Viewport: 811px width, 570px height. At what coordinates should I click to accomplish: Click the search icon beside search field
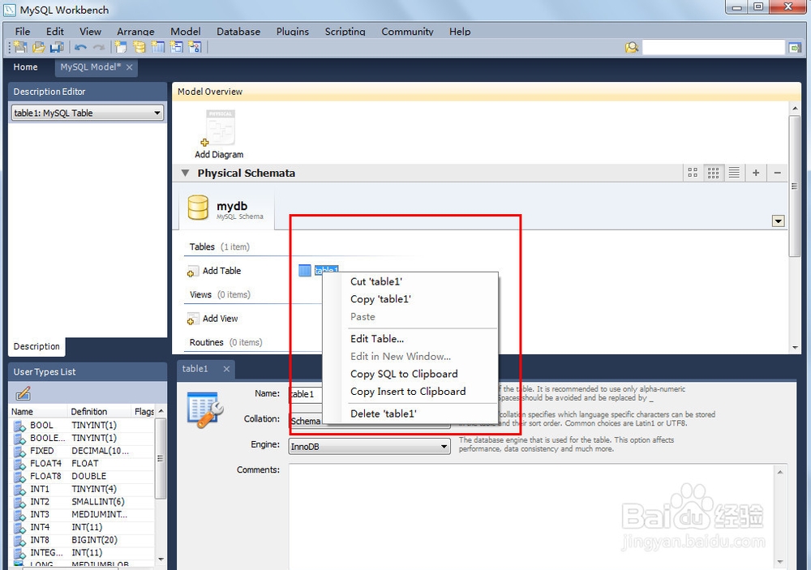[632, 48]
